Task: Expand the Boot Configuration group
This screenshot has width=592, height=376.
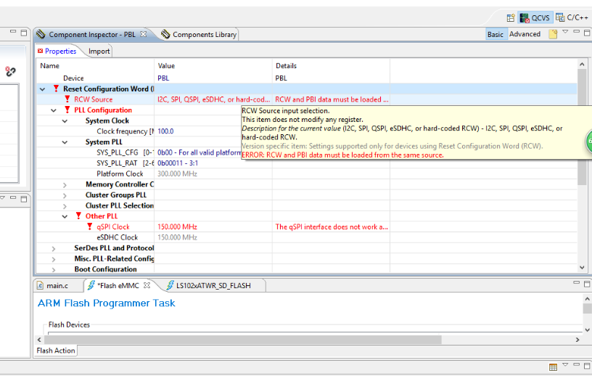Action: [x=54, y=269]
